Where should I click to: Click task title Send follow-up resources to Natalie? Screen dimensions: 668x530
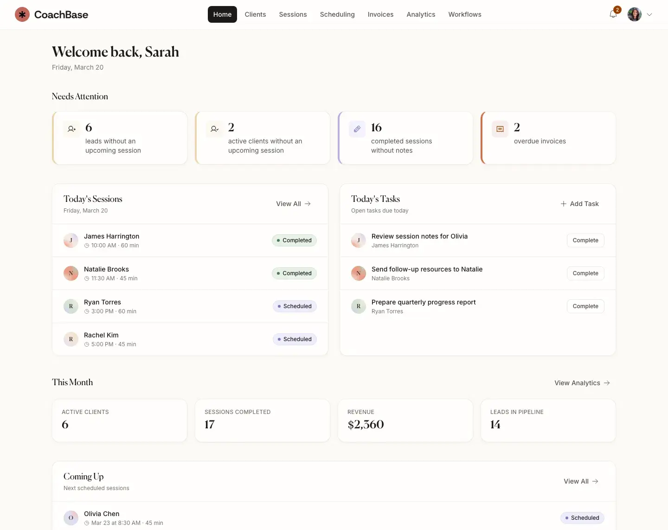click(x=427, y=269)
